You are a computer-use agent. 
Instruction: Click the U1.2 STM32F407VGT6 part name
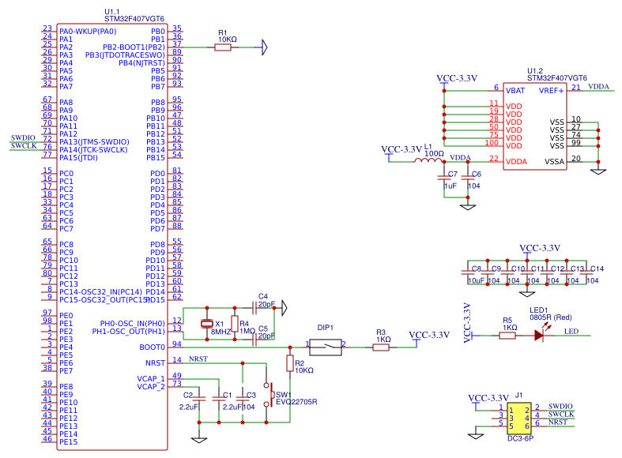[557, 78]
